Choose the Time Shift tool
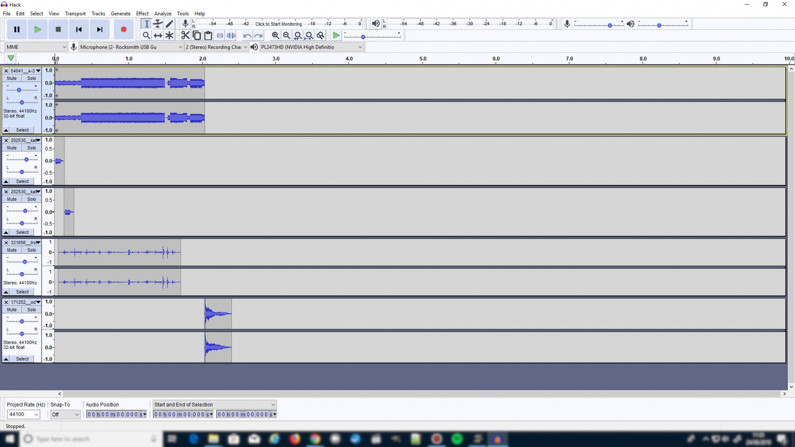Screen dimensions: 795x447 (x=158, y=35)
